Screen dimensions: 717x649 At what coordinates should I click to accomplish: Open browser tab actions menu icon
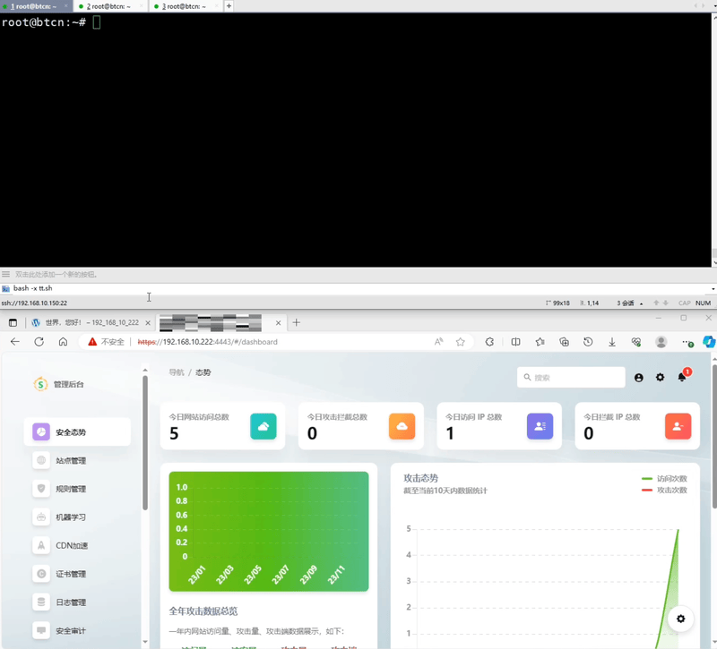coord(13,322)
